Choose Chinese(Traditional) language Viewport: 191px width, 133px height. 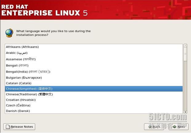pos(94,94)
